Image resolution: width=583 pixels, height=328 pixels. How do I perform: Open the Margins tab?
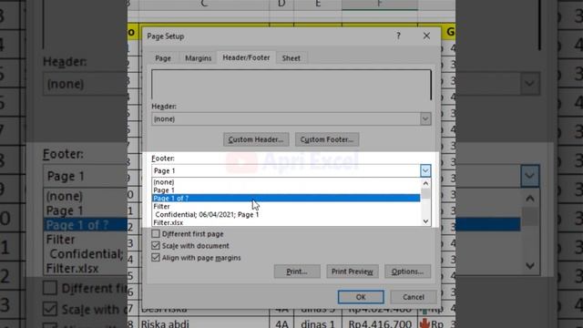click(x=199, y=58)
